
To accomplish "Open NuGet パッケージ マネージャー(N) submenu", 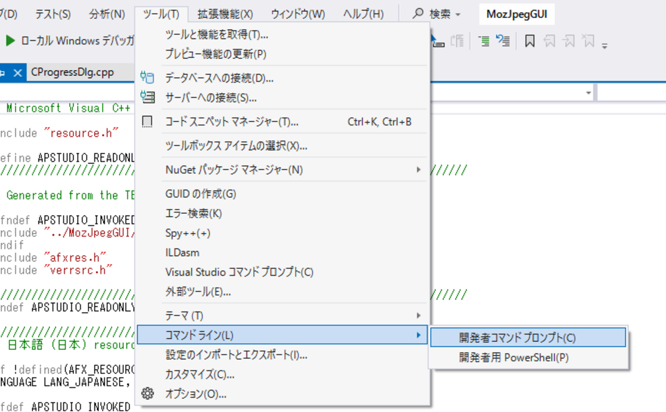I will 282,170.
